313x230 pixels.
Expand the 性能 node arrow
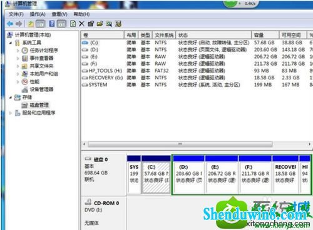pyautogui.click(x=18, y=82)
